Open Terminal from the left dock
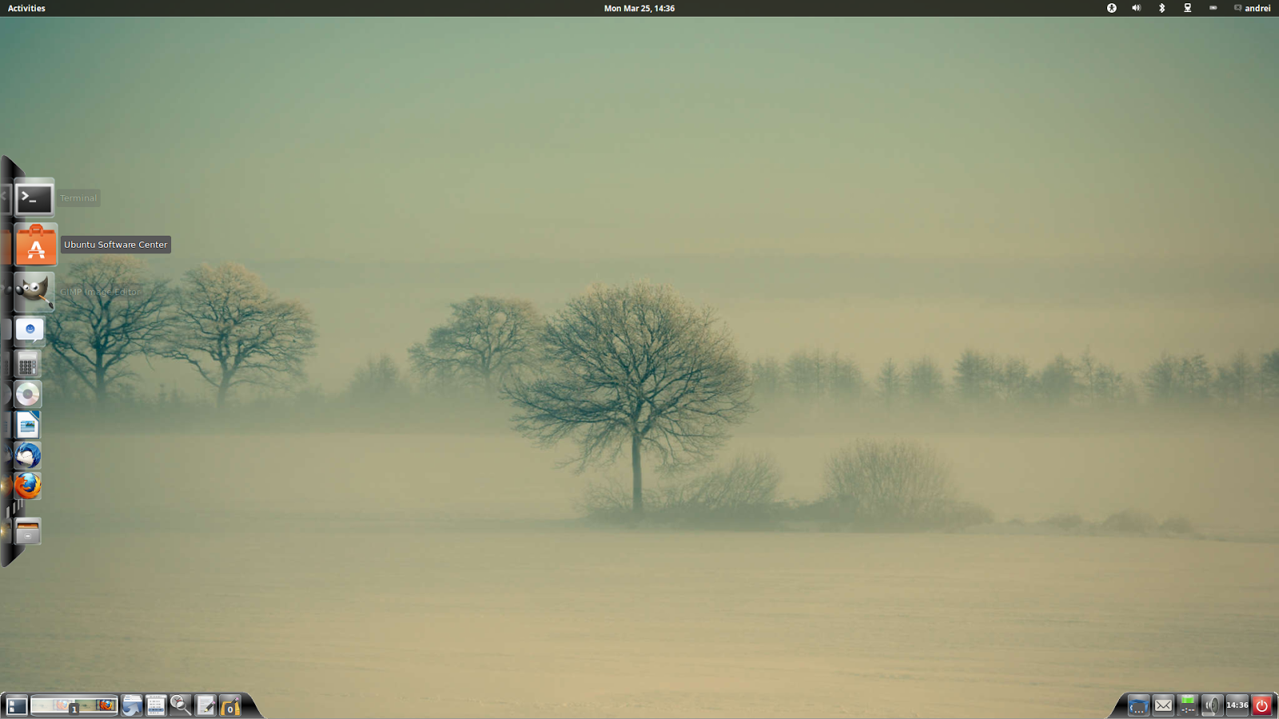The width and height of the screenshot is (1279, 719). (x=34, y=198)
